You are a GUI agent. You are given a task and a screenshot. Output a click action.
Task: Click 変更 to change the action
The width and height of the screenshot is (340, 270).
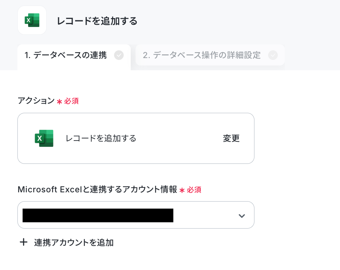coord(231,138)
